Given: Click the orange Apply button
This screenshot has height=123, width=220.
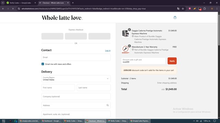Looking at the screenshot, I should point(172,61).
